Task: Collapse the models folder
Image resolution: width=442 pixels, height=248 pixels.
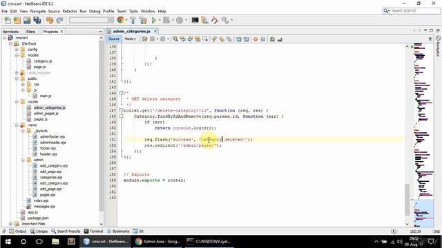Action: (17, 55)
